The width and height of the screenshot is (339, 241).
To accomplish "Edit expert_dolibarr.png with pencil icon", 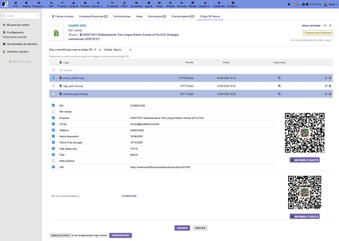I will pyautogui.click(x=326, y=78).
